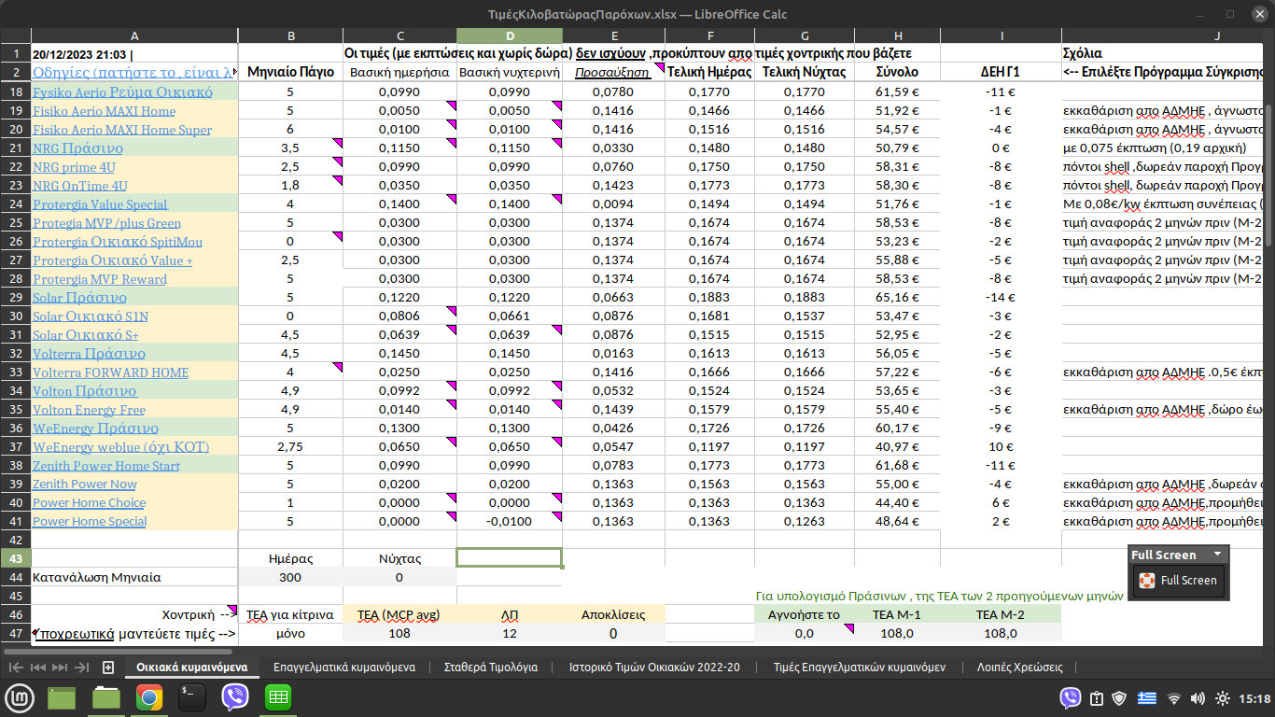Select column D header

point(510,35)
